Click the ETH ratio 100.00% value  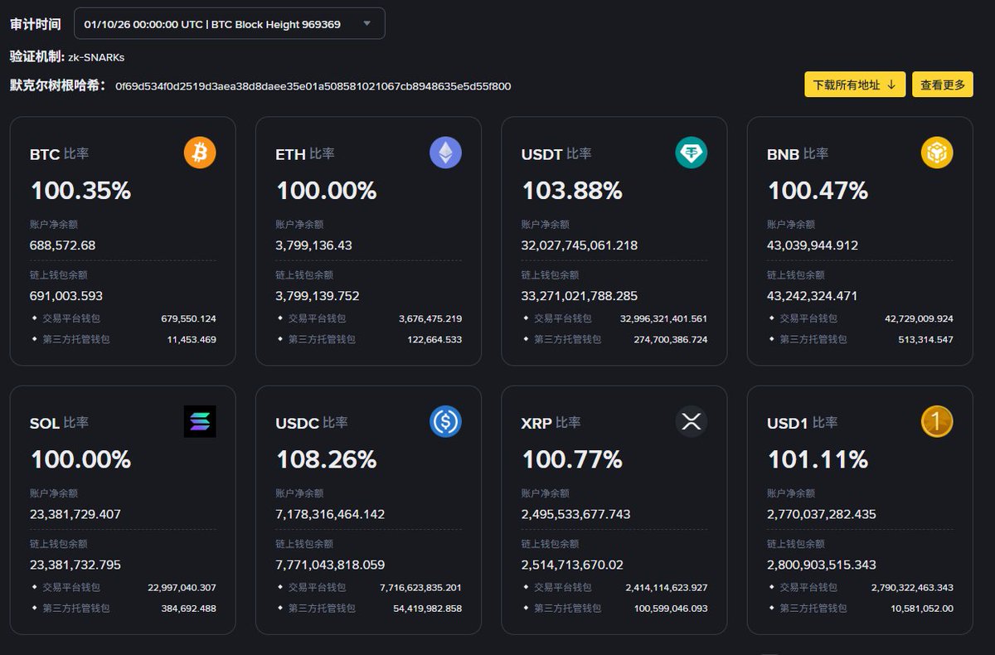pos(326,191)
